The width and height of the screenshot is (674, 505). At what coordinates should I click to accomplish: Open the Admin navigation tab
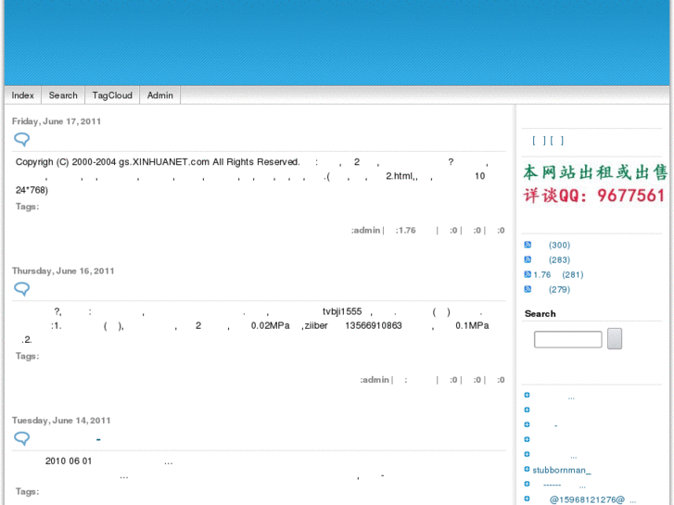coord(159,95)
